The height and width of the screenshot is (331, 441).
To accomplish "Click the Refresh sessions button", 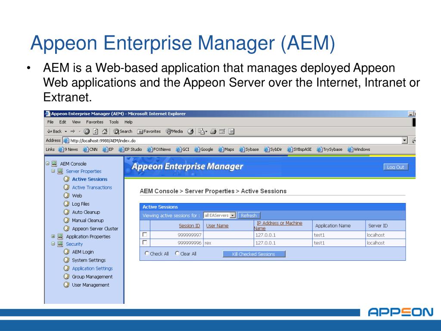I will point(248,215).
